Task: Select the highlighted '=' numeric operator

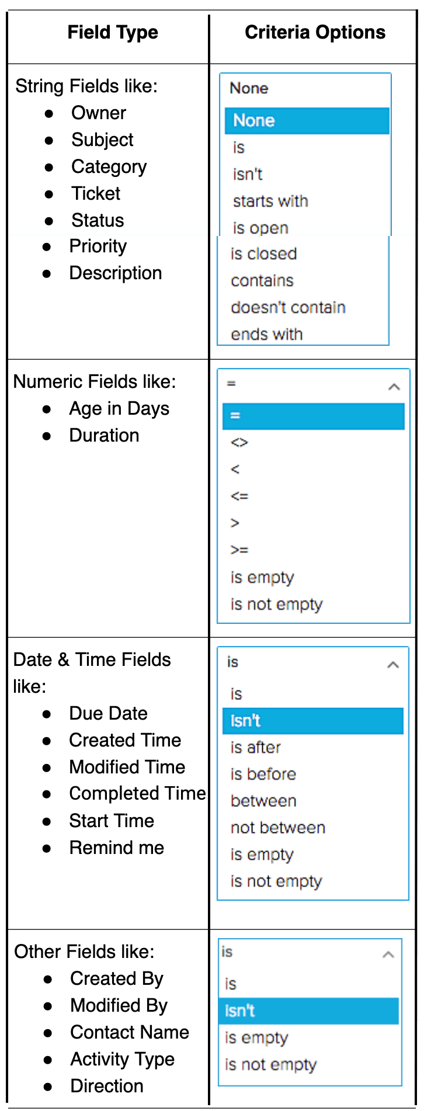Action: pos(314,416)
